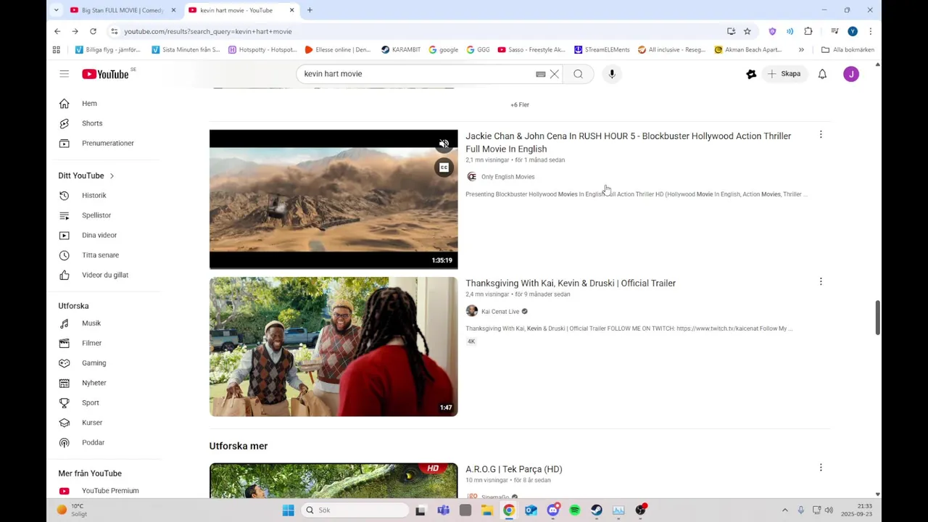Screen dimensions: 928x522
Task: Open a new browser tab
Action: pos(310,10)
